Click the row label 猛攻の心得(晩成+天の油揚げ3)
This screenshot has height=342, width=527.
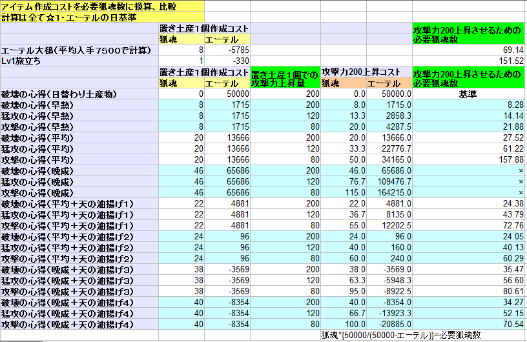point(79,281)
